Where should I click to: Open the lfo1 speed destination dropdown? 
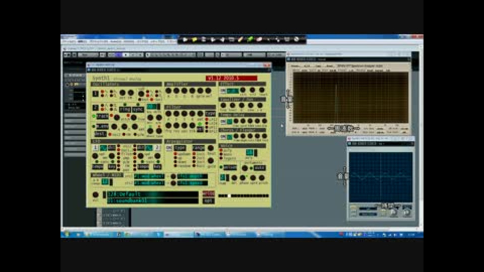point(192,183)
